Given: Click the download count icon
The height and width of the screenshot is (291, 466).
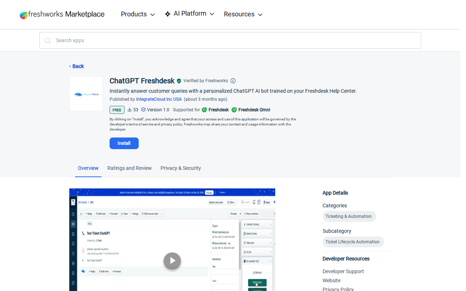Looking at the screenshot, I should 130,109.
